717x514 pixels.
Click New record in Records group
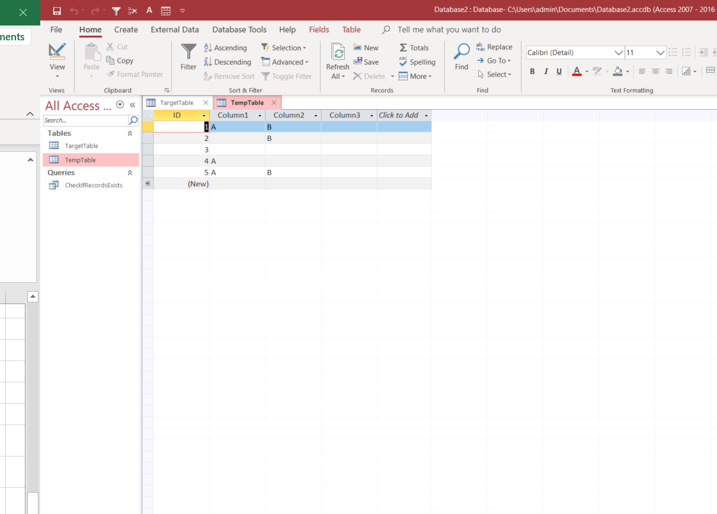pyautogui.click(x=366, y=48)
